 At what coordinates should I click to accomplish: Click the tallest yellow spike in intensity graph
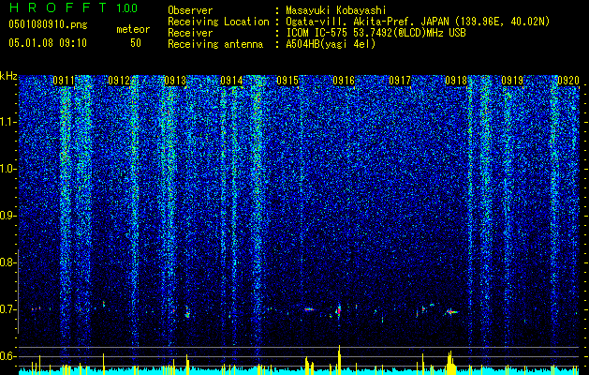[339, 360]
